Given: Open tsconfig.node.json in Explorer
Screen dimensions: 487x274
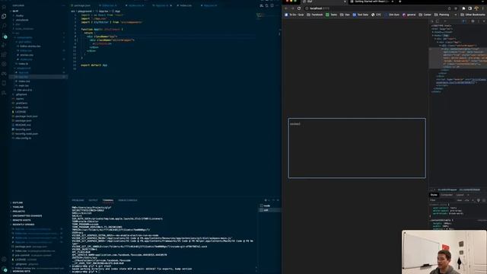Looking at the screenshot, I should (x=27, y=134).
